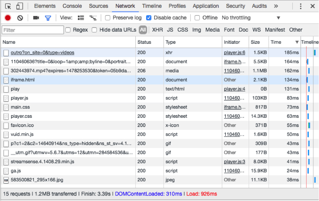Enable the Hide data URLs checkbox
Image resolution: width=319 pixels, height=201 pixels.
coord(95,30)
